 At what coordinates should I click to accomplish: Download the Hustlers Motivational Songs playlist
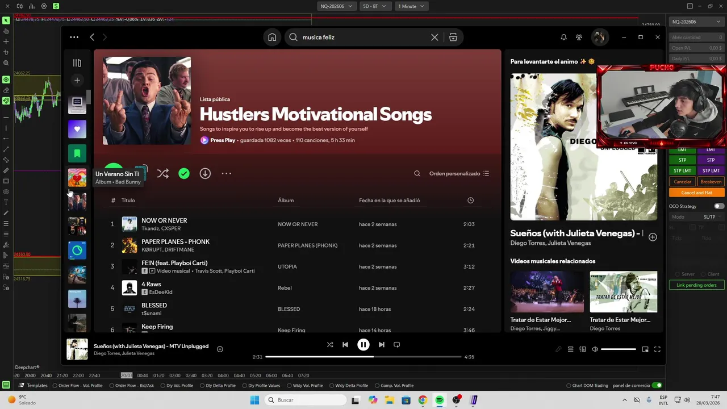205,173
